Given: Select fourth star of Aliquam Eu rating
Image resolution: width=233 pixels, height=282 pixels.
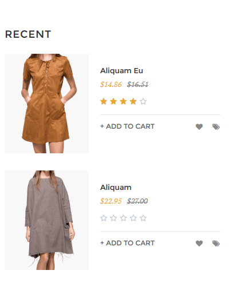Looking at the screenshot, I should tap(133, 101).
